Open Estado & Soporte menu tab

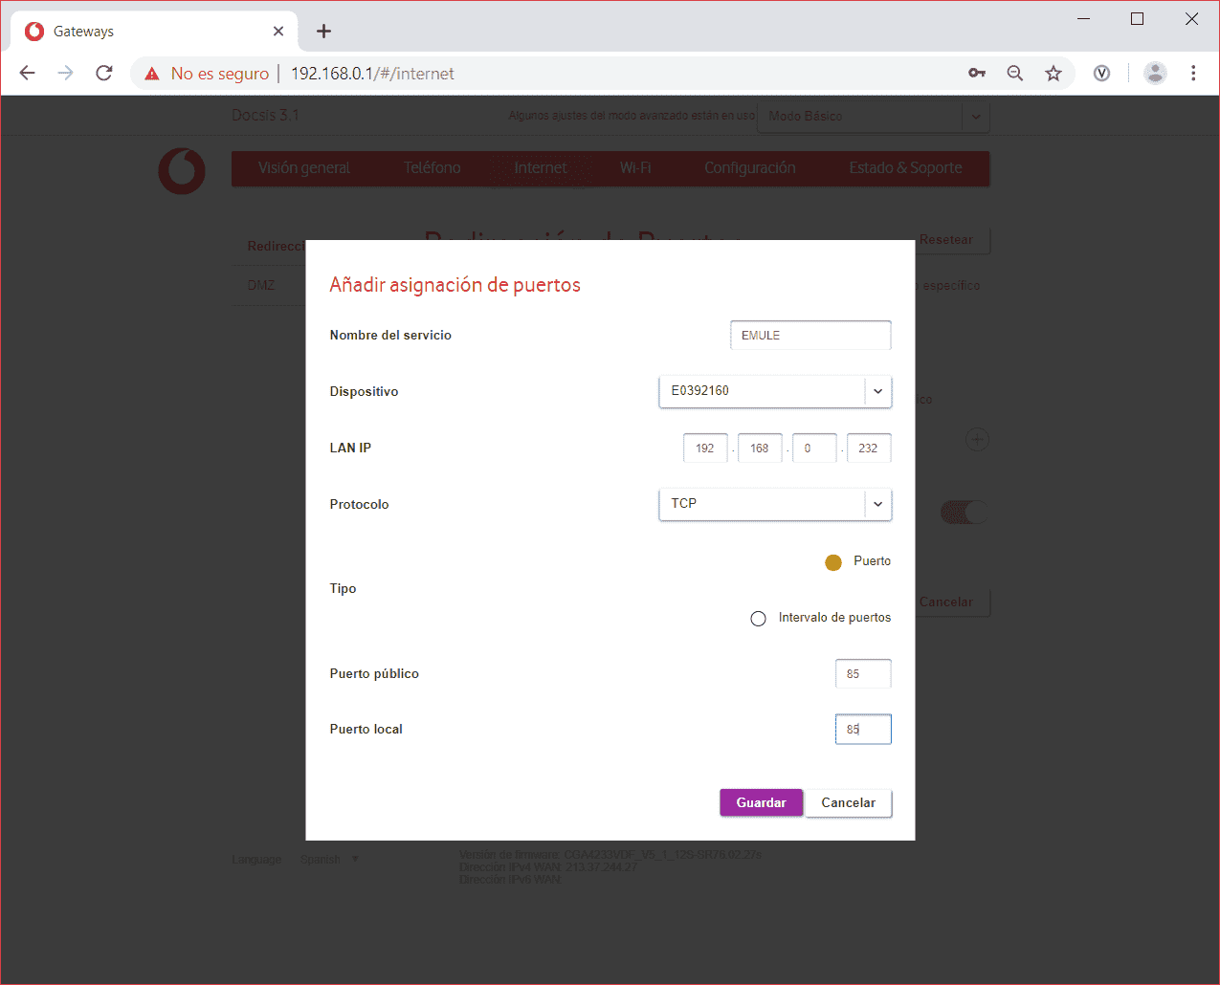(905, 168)
